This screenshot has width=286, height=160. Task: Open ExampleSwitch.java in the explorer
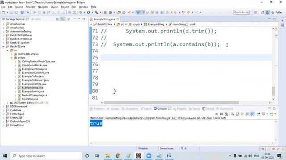pos(33,92)
